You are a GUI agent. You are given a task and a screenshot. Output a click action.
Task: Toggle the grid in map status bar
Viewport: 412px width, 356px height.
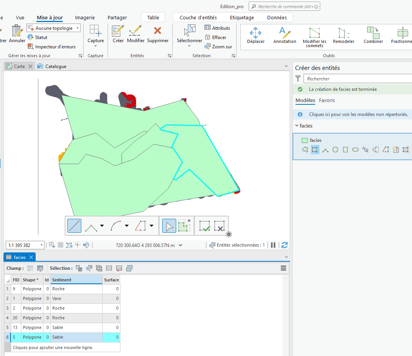tap(61, 245)
